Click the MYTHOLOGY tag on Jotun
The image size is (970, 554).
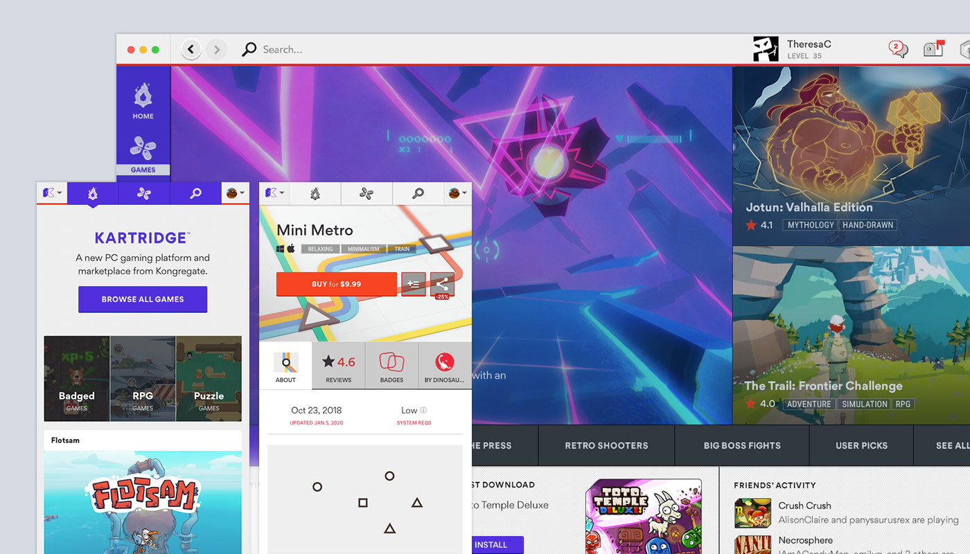(811, 225)
